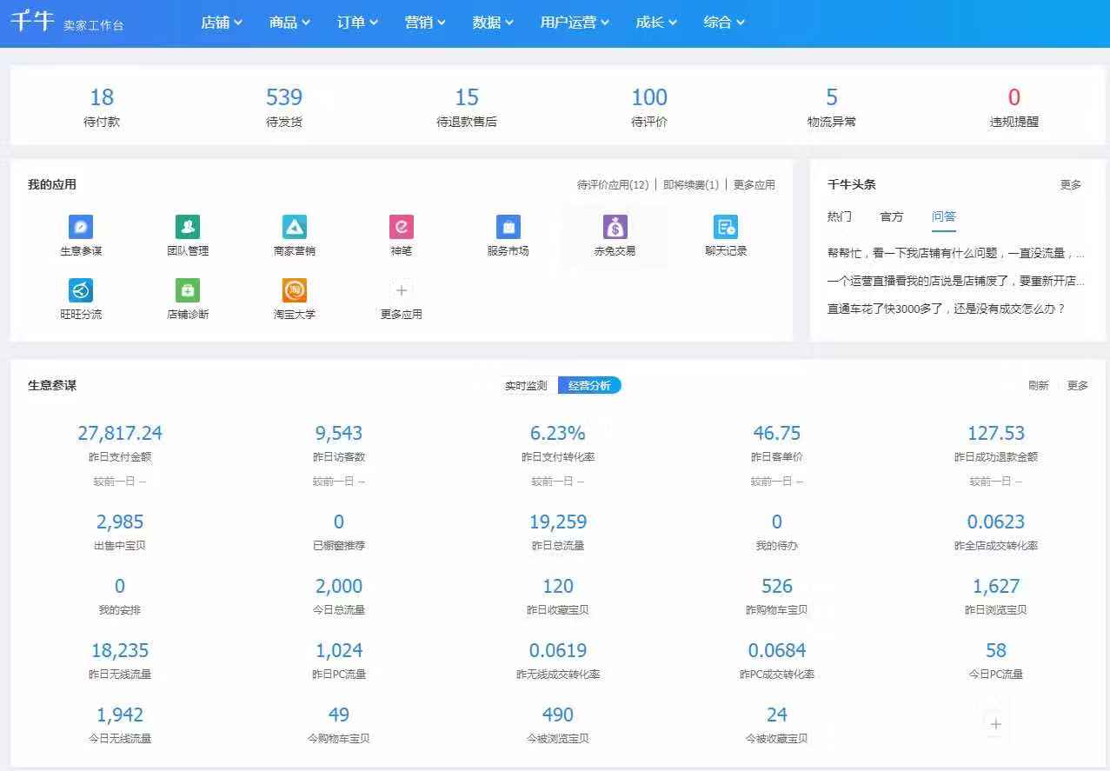Expand the 商品 dropdown menu

(x=289, y=23)
